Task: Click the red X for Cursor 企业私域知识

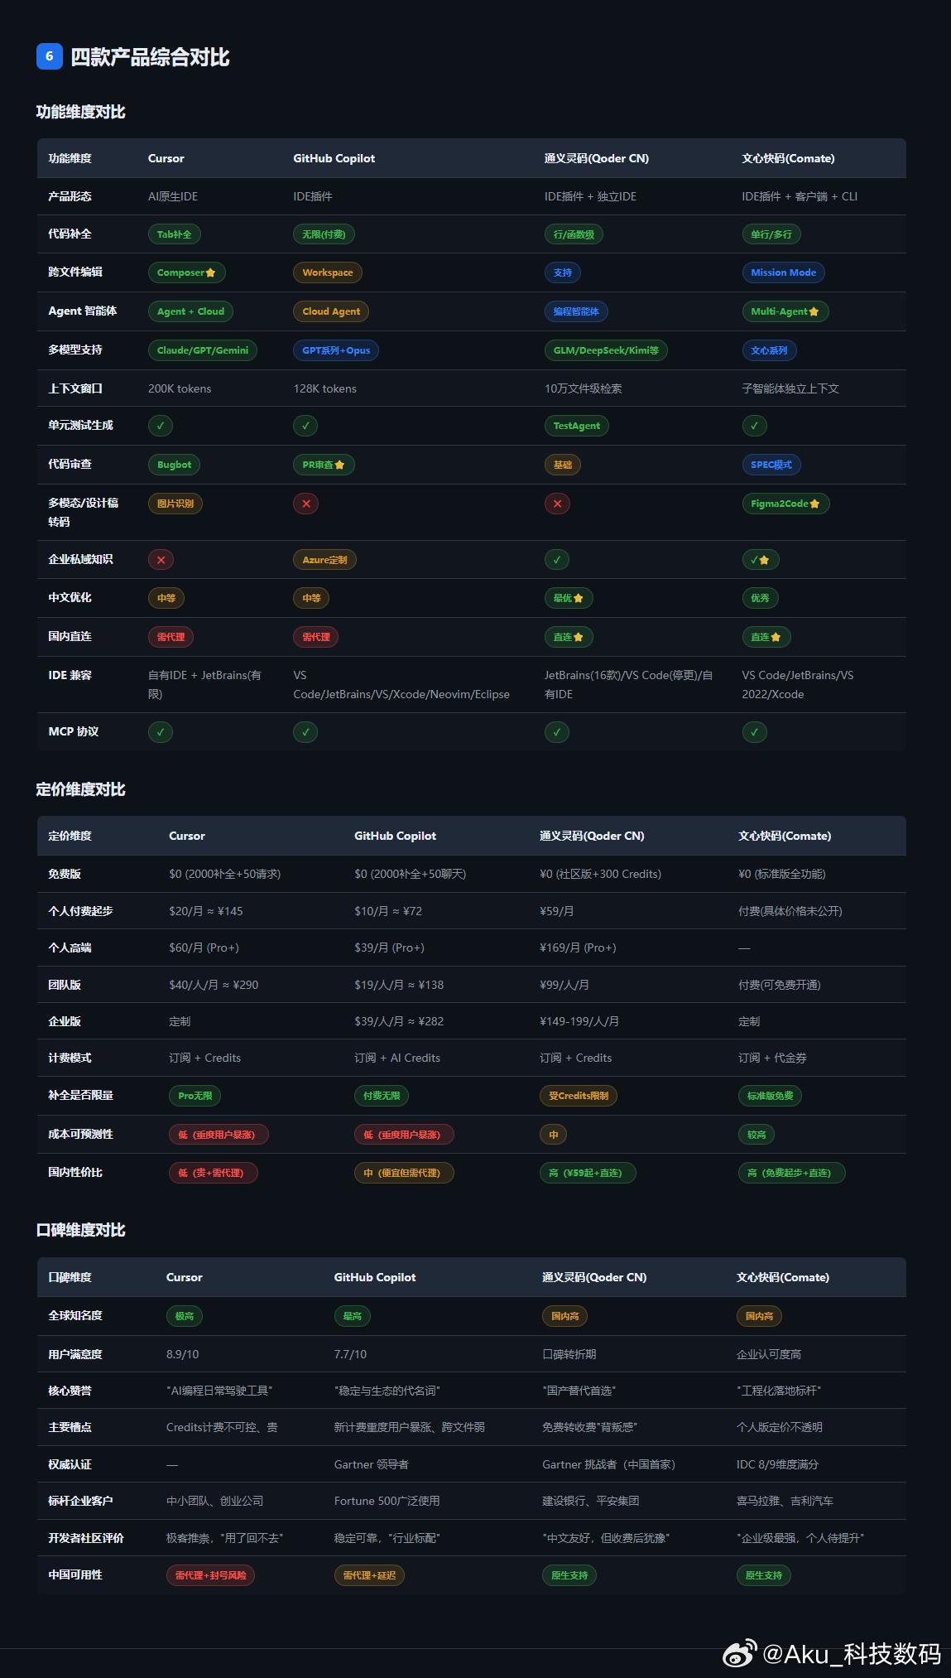Action: coord(161,560)
